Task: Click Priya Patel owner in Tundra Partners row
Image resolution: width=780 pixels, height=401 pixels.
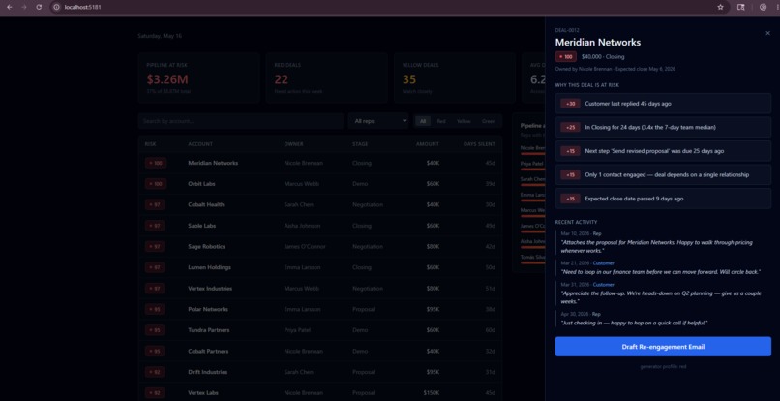Action: click(x=298, y=330)
